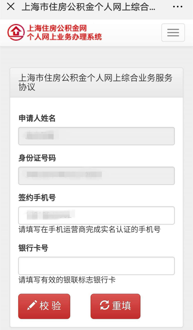This screenshot has width=193, height=330.
Task: Open the hamburger navigation menu
Action: click(173, 32)
